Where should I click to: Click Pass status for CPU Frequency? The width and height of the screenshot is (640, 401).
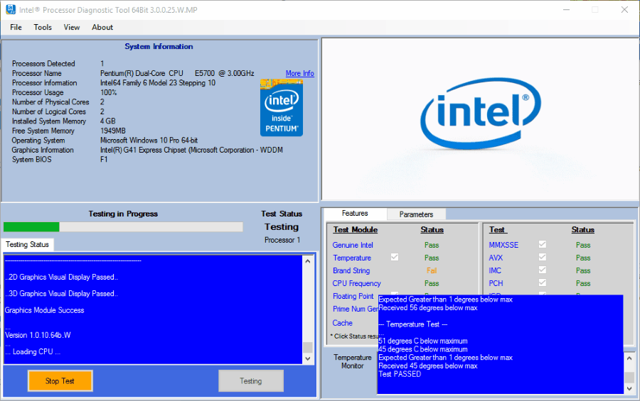(x=432, y=283)
